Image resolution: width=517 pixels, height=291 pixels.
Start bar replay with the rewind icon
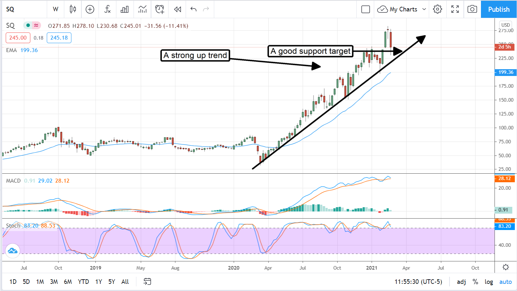[177, 9]
